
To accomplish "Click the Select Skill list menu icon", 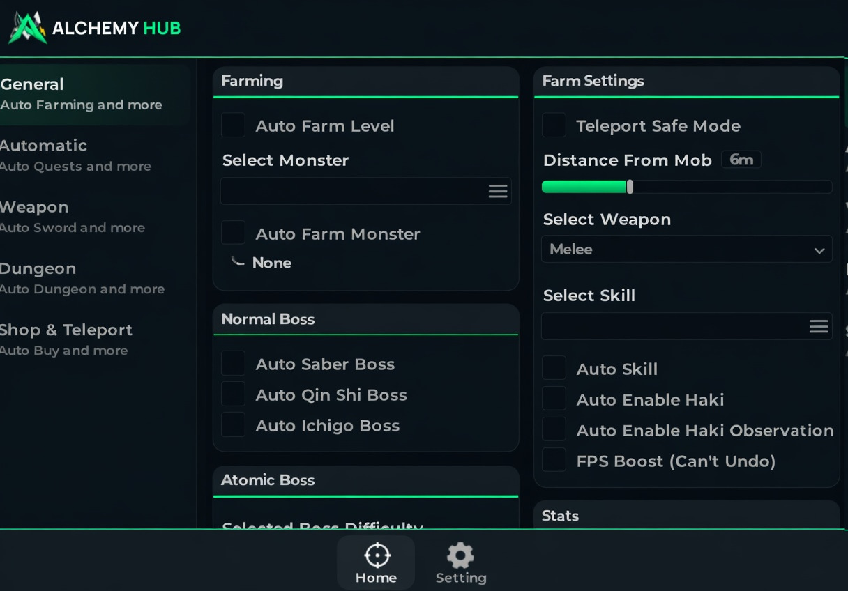I will click(818, 326).
